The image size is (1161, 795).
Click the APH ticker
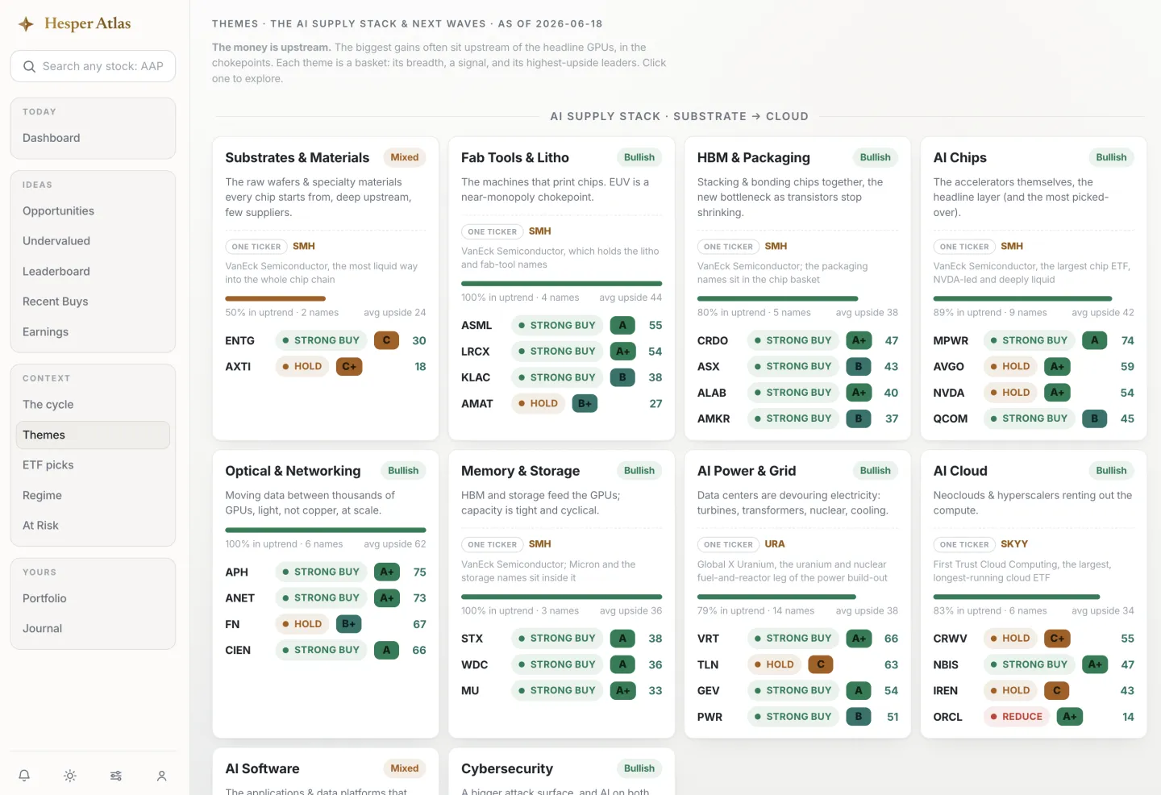(x=237, y=572)
